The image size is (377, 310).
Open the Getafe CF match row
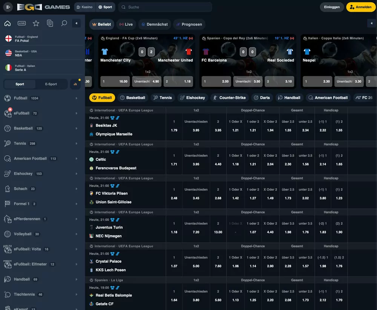point(104,304)
